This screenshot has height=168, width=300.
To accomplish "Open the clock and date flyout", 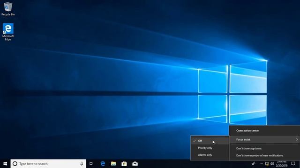I will (282, 164).
